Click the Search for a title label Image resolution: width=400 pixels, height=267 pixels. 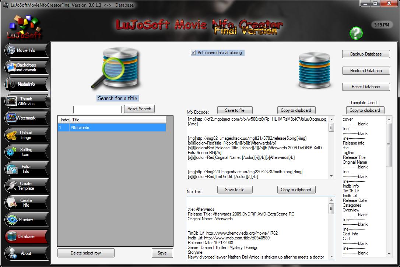[117, 98]
